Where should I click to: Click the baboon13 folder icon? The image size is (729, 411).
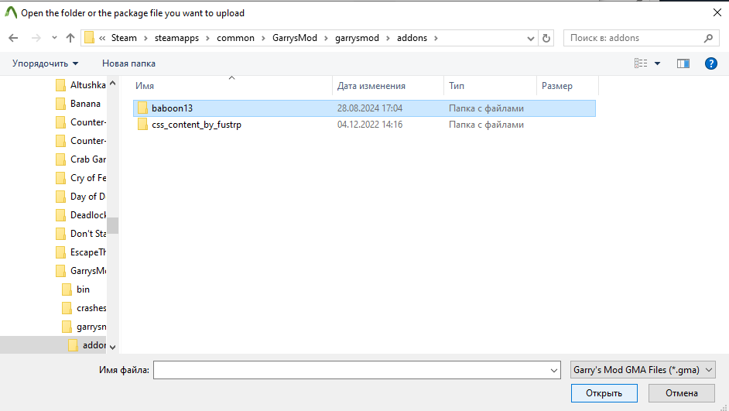tap(142, 108)
